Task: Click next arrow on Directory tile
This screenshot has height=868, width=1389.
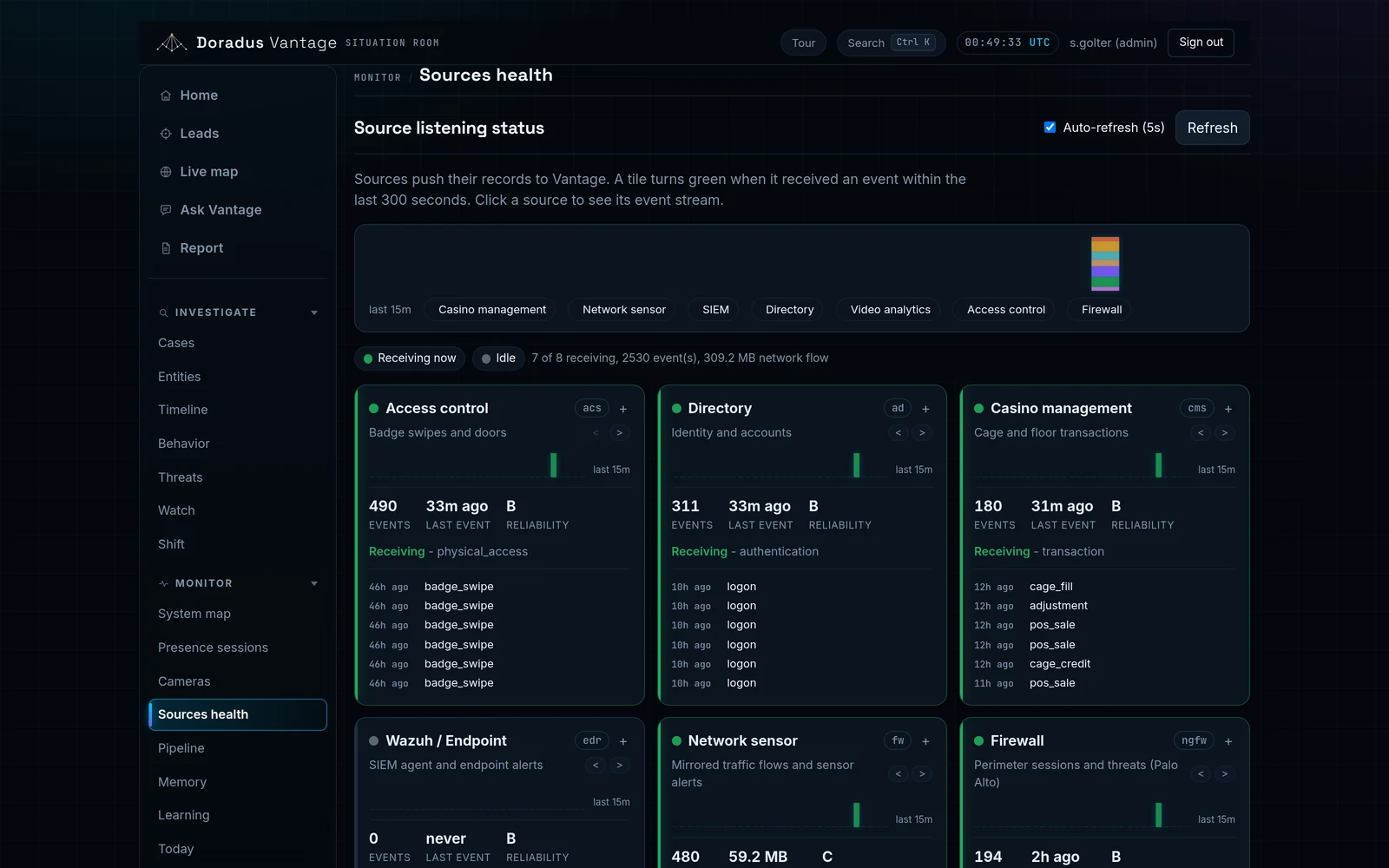Action: (922, 432)
